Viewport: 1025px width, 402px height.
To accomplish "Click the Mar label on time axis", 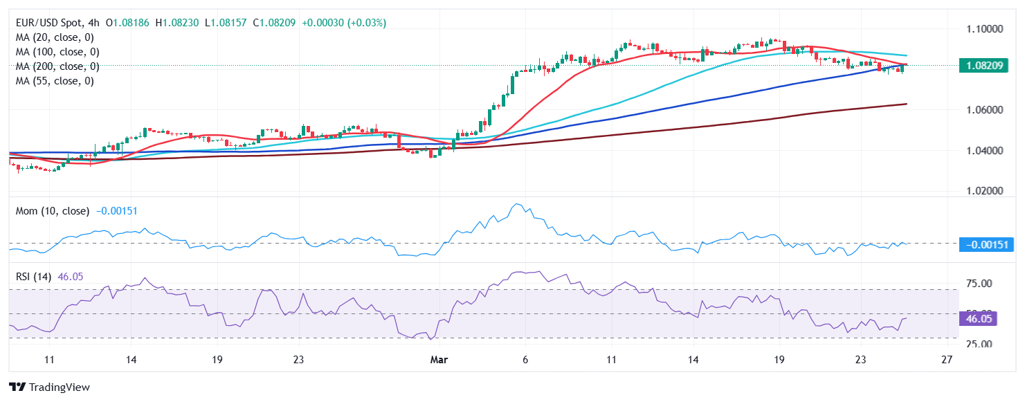I will click(438, 360).
